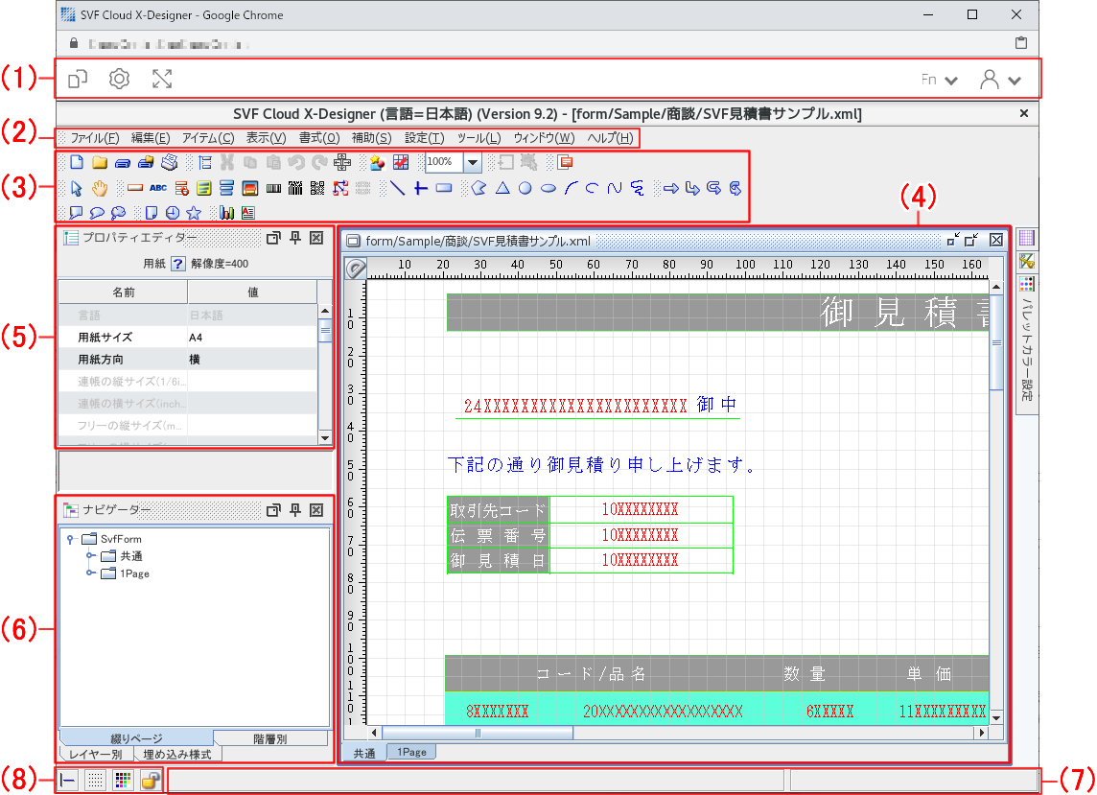Open the 書式(O) menu
Viewport: 1097px width, 795px height.
pyautogui.click(x=319, y=138)
